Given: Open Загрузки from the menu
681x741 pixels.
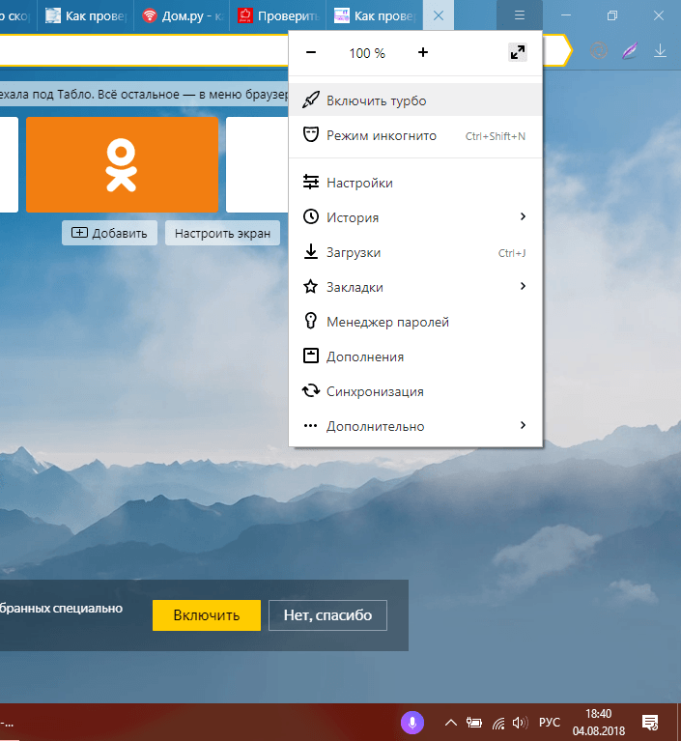Looking at the screenshot, I should [x=415, y=252].
